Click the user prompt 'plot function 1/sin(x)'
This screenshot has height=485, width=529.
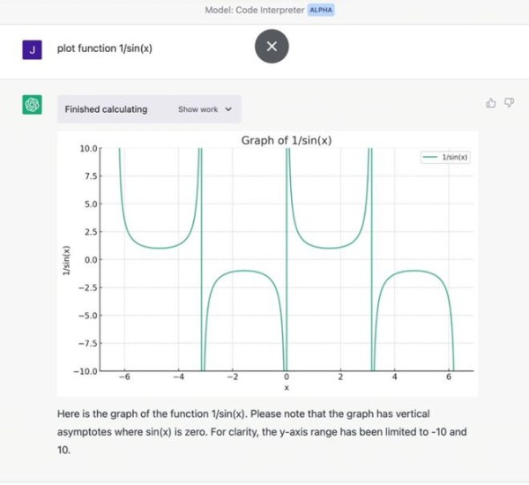(105, 48)
